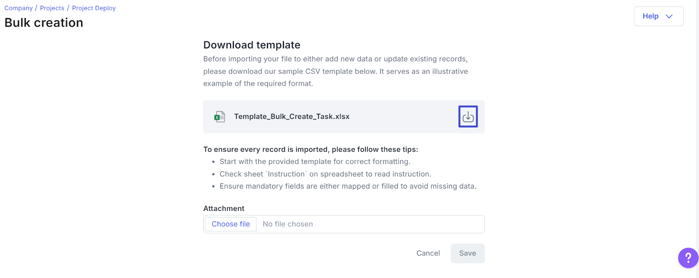699x278 pixels.
Task: Open the Help menu button label
Action: click(650, 16)
